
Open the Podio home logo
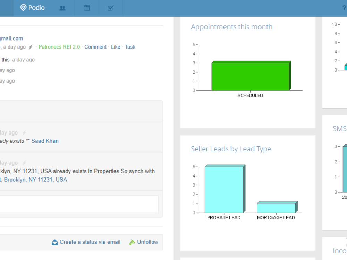click(33, 8)
